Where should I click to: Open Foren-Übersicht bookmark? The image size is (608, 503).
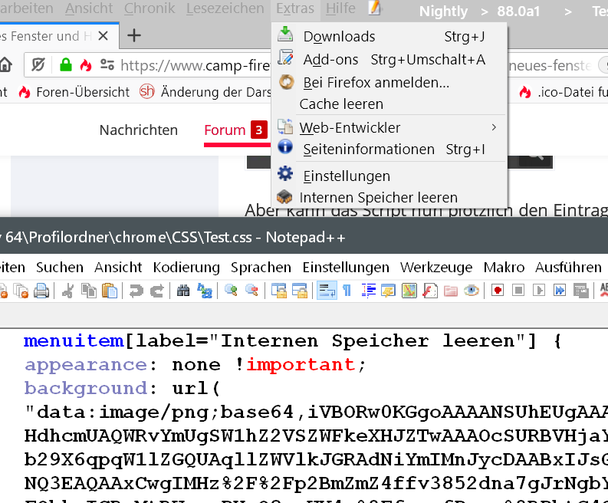[x=74, y=92]
